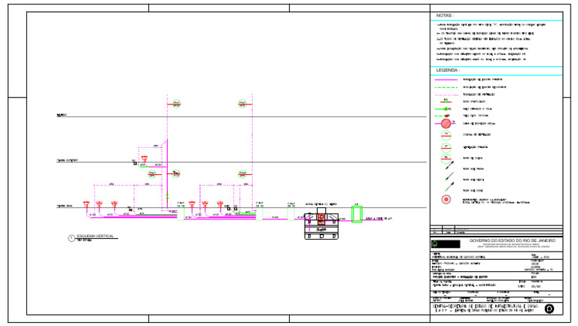Click the NOTAS heading

pyautogui.click(x=445, y=16)
